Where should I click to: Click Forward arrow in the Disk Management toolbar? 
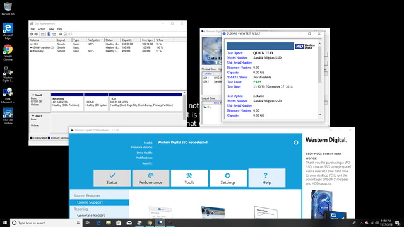[x=36, y=34]
